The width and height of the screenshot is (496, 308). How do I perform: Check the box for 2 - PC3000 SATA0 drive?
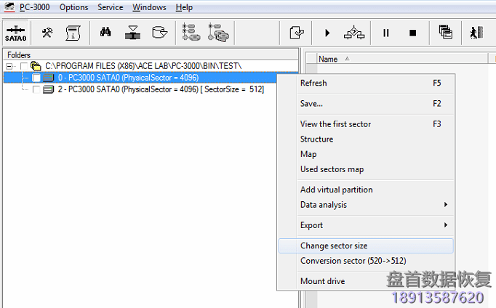click(x=36, y=89)
